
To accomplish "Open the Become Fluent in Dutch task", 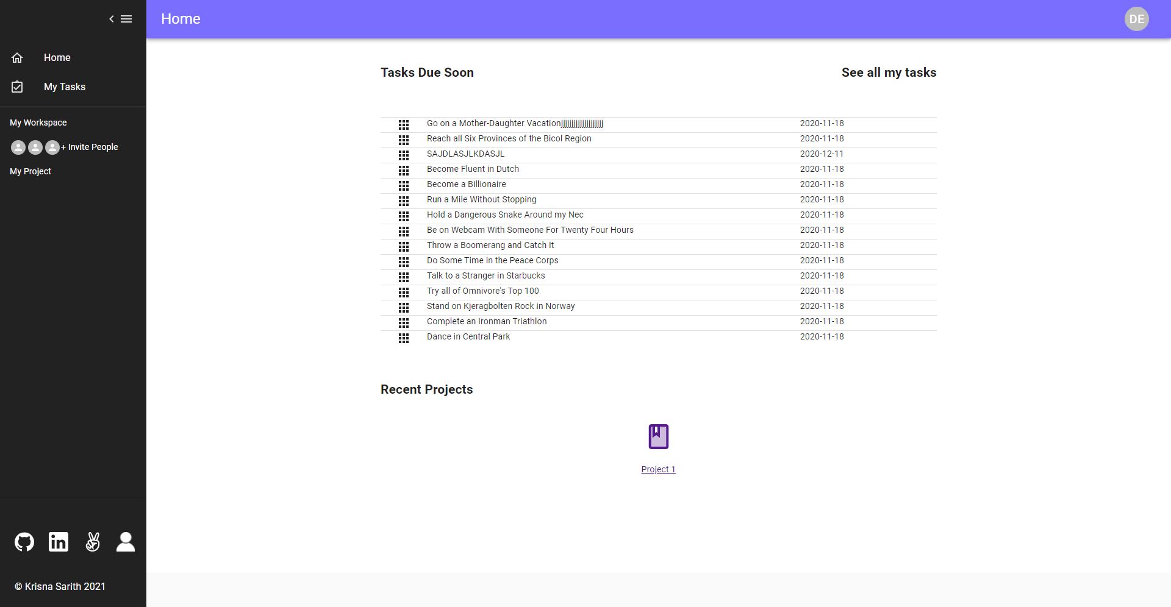I will pyautogui.click(x=473, y=169).
